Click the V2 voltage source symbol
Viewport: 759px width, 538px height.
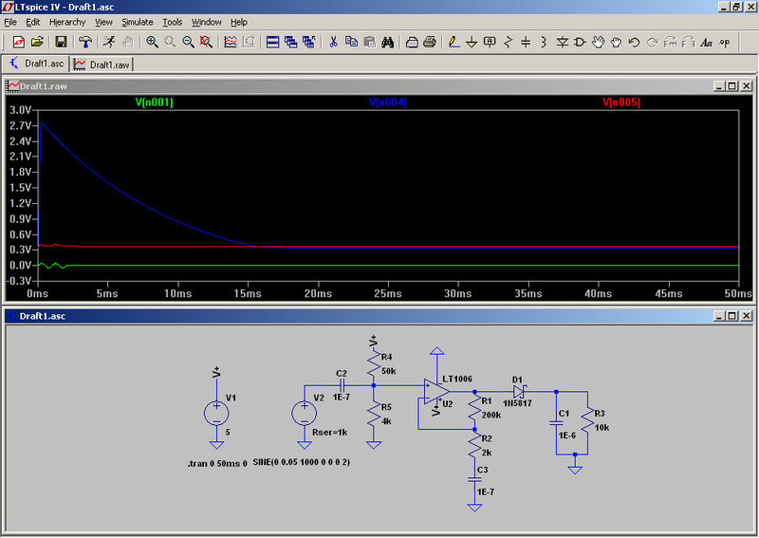pyautogui.click(x=304, y=414)
